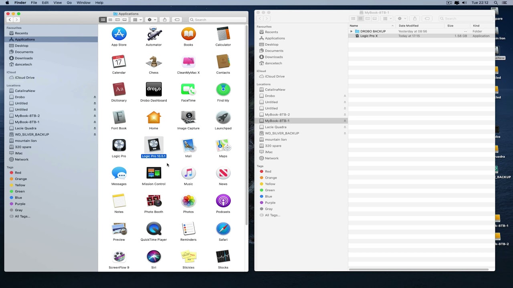Select the Photo Booth icon
This screenshot has width=513, height=288.
(153, 201)
